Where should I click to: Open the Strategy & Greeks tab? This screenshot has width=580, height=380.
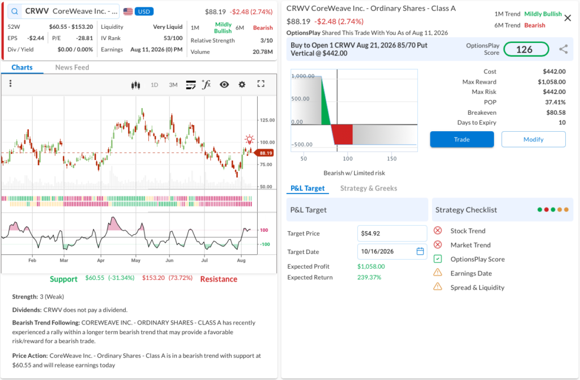(369, 188)
